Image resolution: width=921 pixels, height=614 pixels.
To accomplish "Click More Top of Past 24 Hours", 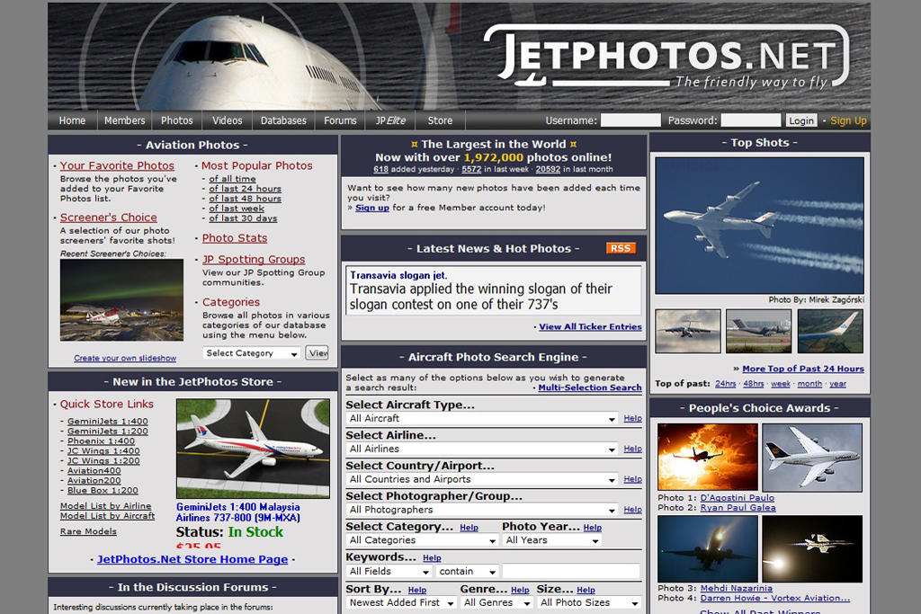I will click(x=803, y=369).
